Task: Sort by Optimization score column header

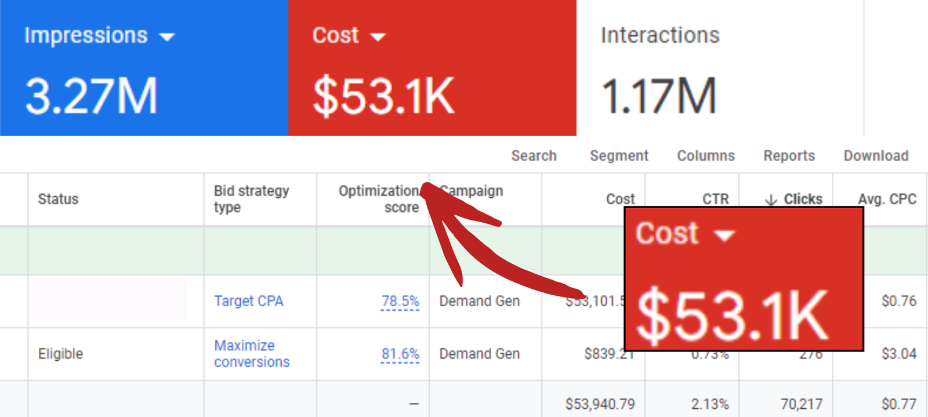Action: [378, 199]
